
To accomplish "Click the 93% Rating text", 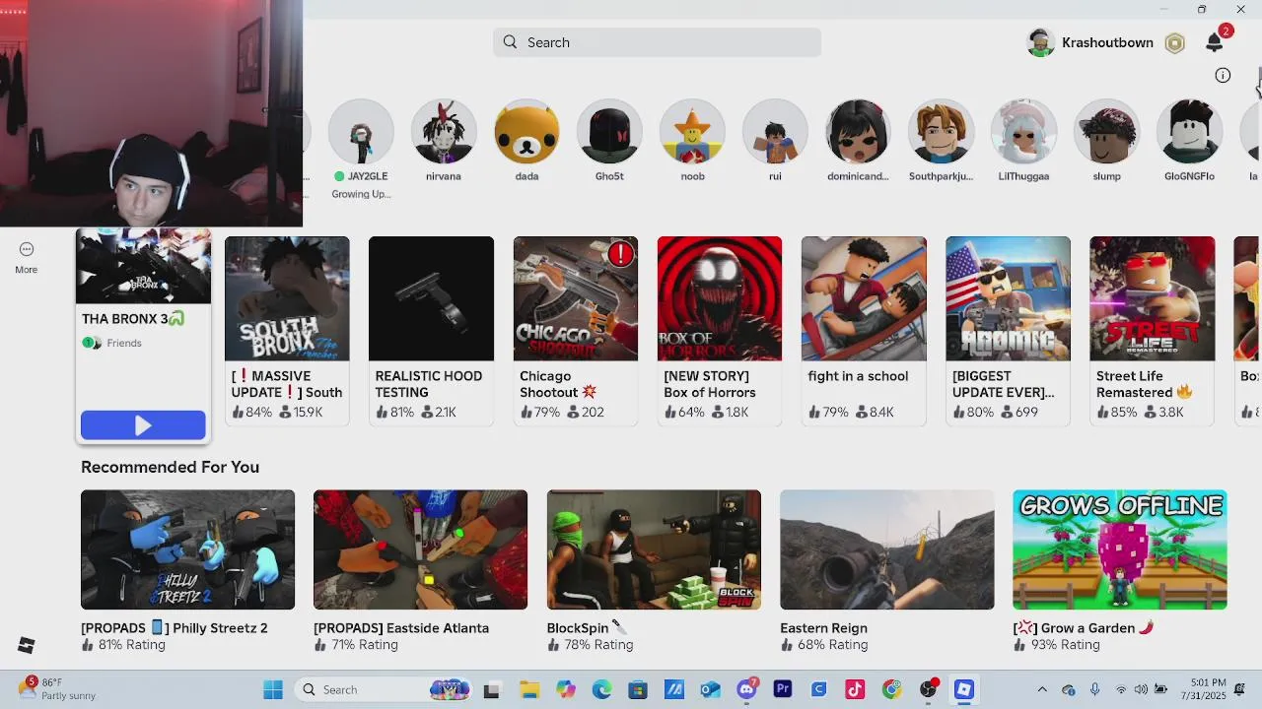I will [1065, 645].
